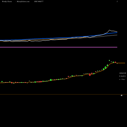
Task: Click the BSE stock code label
Action: (x=39, y=2)
